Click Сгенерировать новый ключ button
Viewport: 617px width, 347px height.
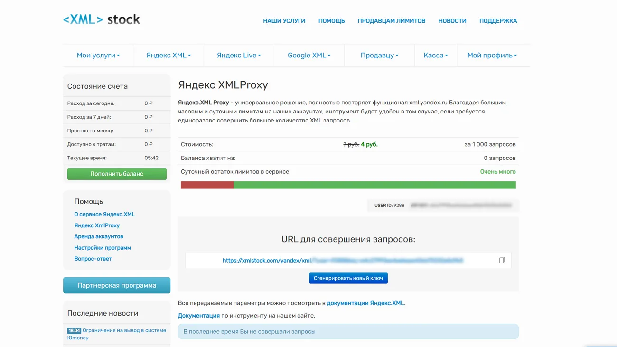click(348, 278)
